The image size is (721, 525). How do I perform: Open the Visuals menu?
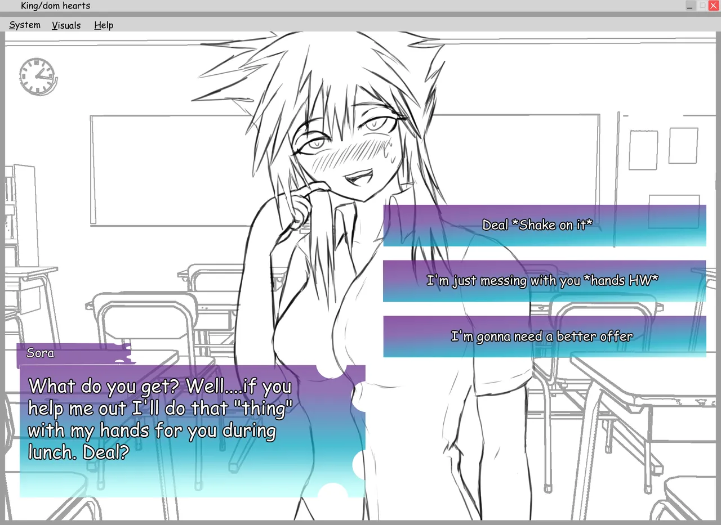pos(66,25)
